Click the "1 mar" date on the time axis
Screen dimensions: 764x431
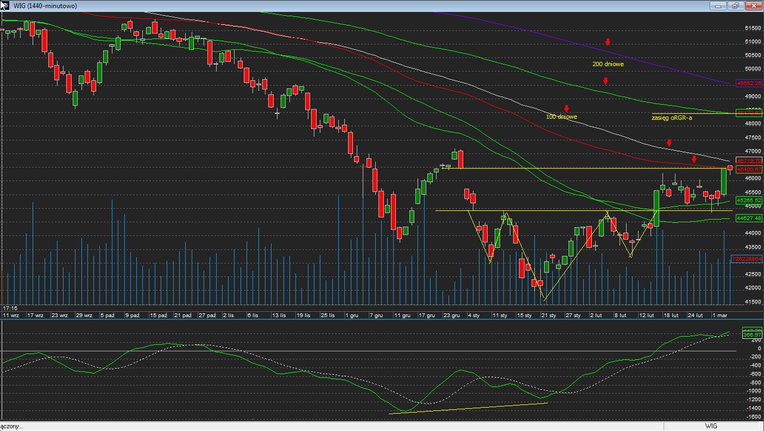(719, 315)
